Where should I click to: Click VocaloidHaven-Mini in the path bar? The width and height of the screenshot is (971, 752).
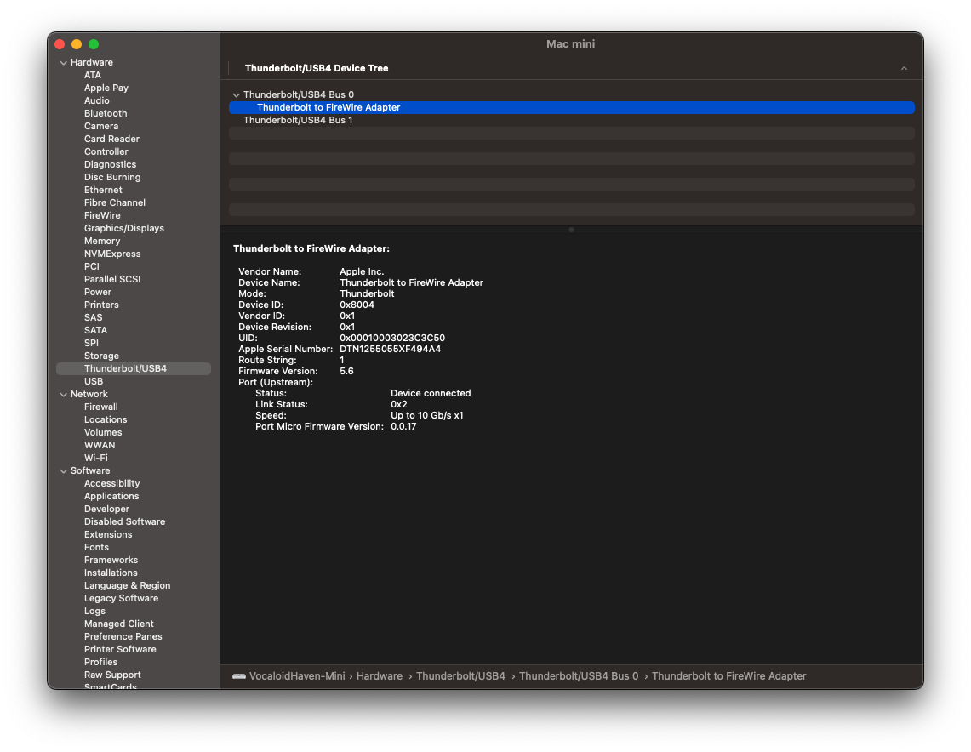[x=297, y=676]
